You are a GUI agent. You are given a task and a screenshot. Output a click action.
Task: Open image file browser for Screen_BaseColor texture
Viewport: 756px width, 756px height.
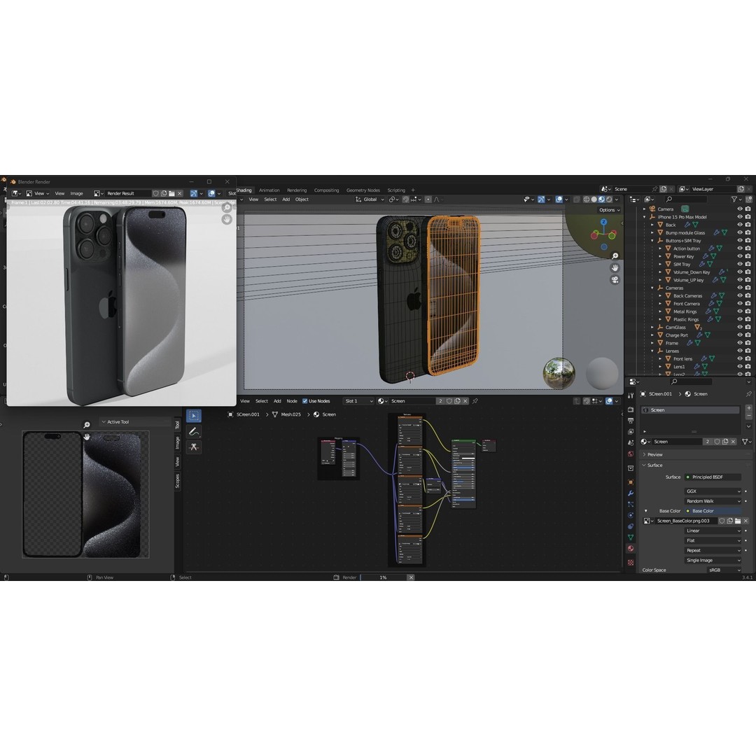738,521
